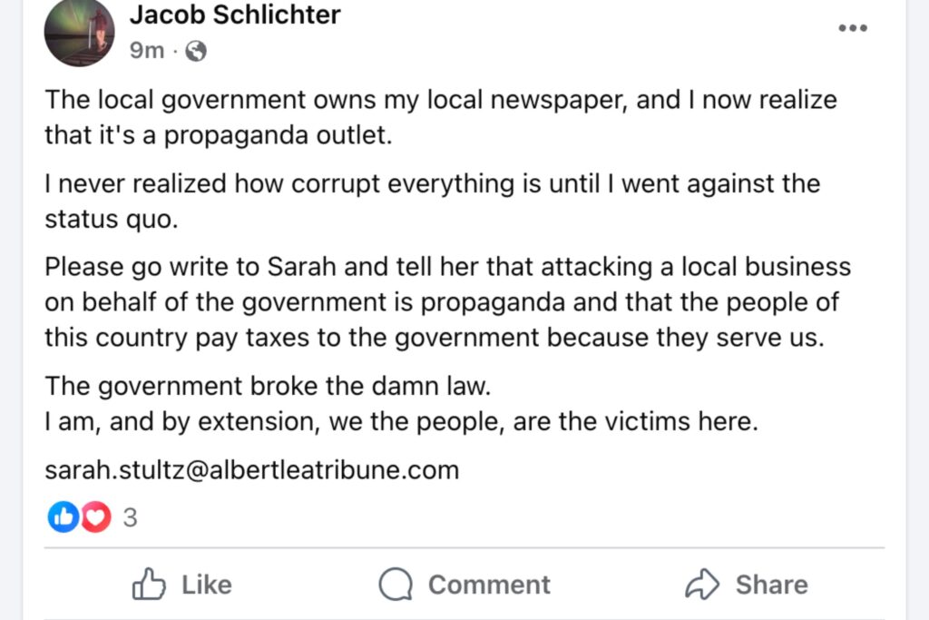Image resolution: width=929 pixels, height=620 pixels.
Task: View who reacted via the 3 count
Action: pyautogui.click(x=129, y=518)
